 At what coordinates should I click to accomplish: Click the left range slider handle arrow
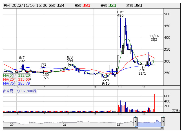[136, 122]
